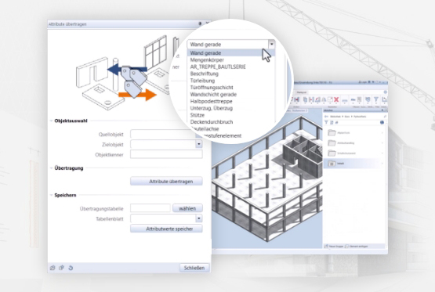Click the red X delete icon in toolbar

coord(336,99)
